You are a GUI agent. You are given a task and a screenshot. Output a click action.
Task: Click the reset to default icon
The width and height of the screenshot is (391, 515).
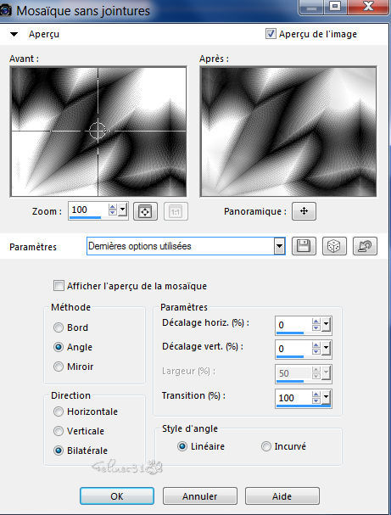tap(365, 246)
